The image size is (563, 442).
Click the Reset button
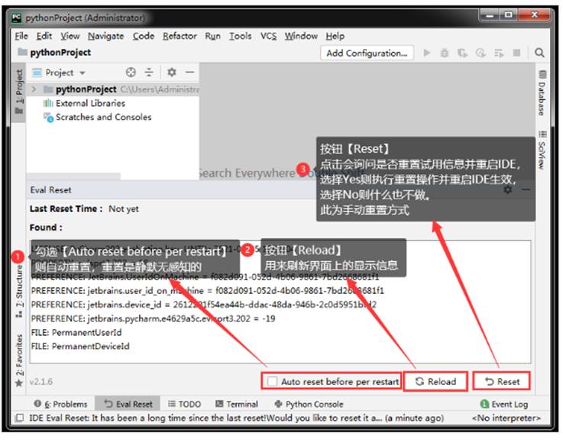tap(502, 382)
